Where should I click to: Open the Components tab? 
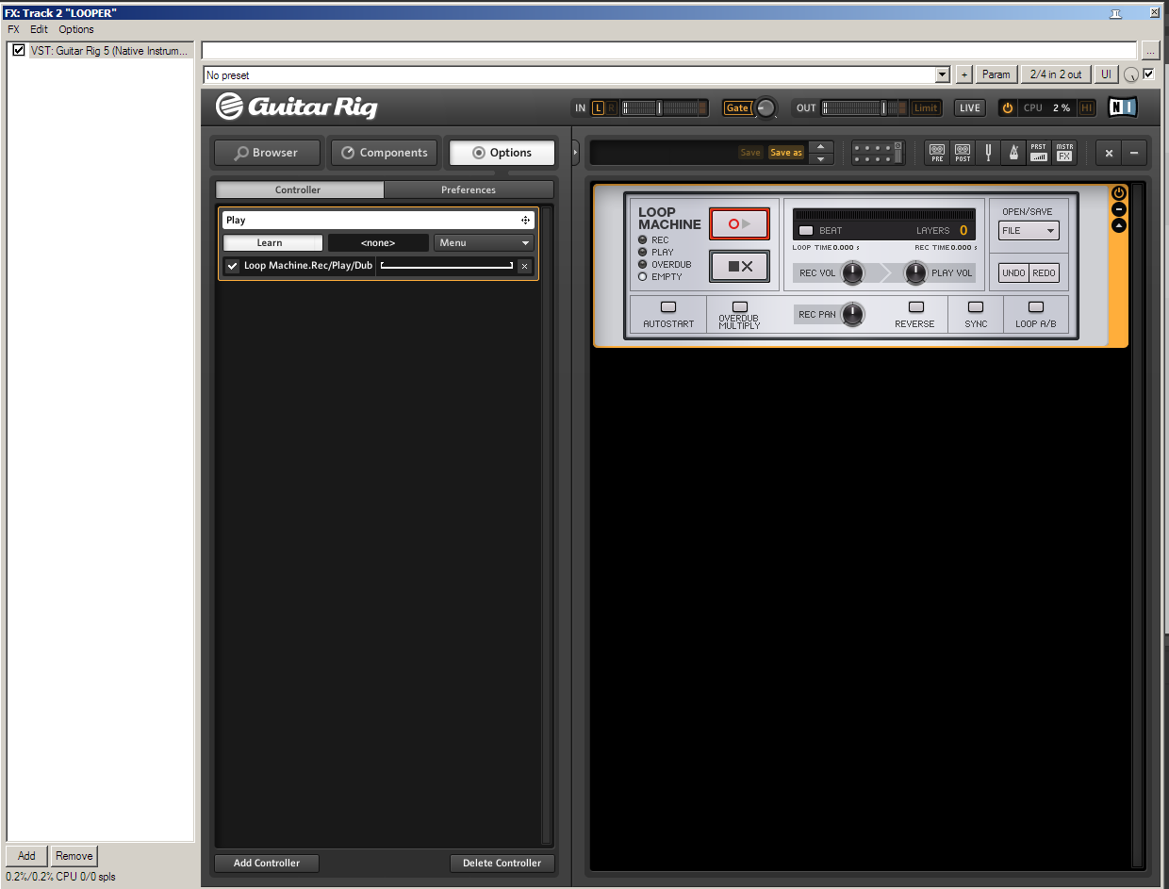[384, 153]
